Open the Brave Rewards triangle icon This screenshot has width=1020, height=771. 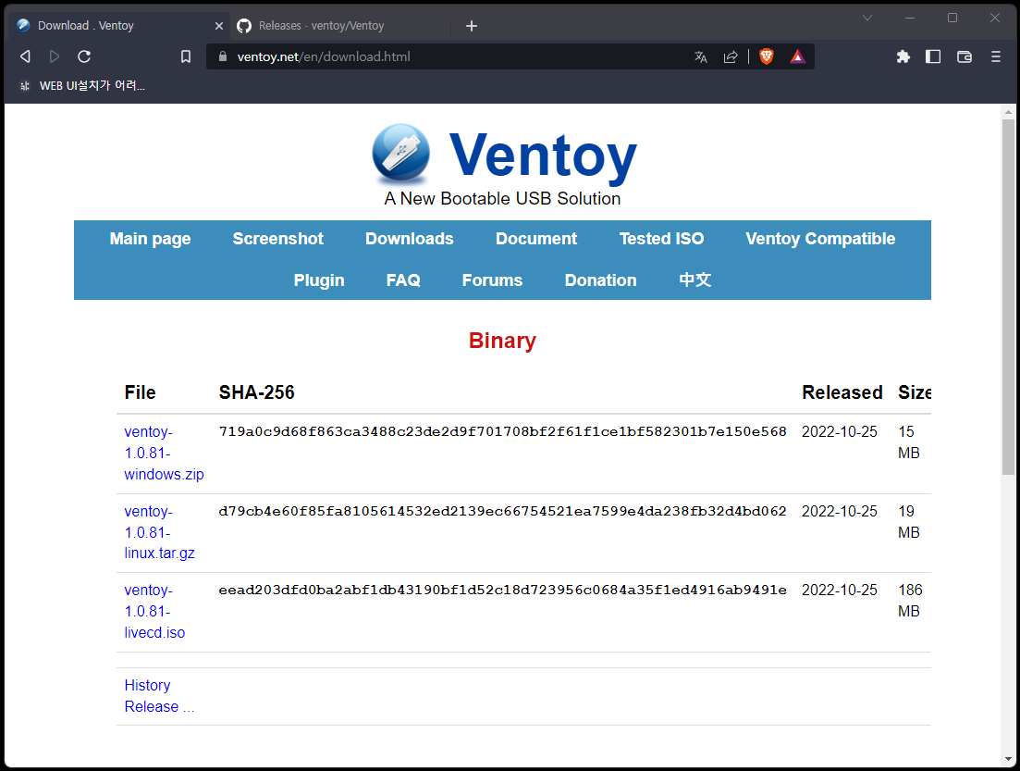click(x=797, y=56)
